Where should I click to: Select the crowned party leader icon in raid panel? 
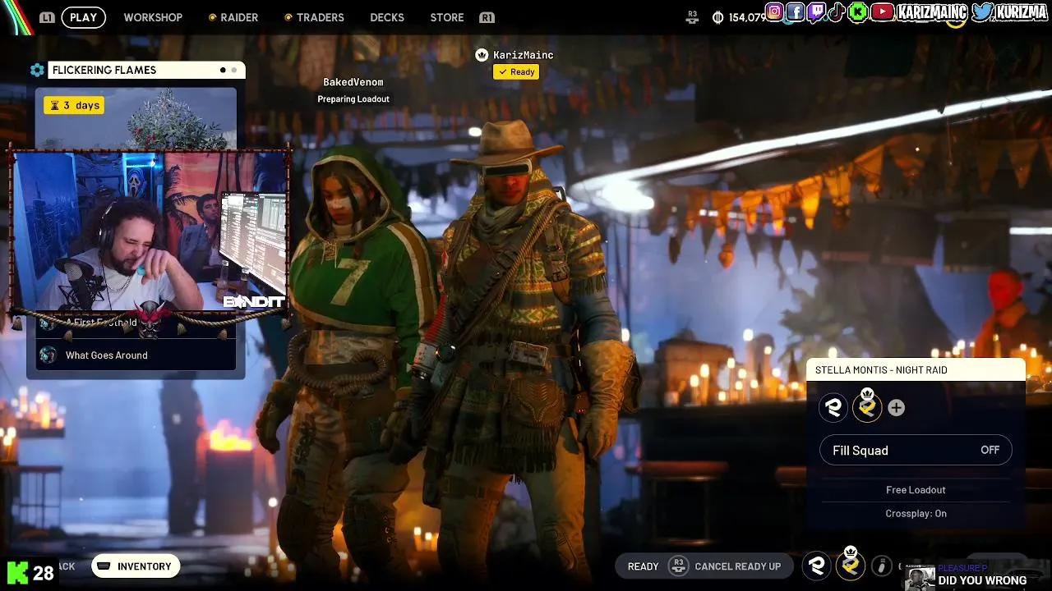point(867,407)
